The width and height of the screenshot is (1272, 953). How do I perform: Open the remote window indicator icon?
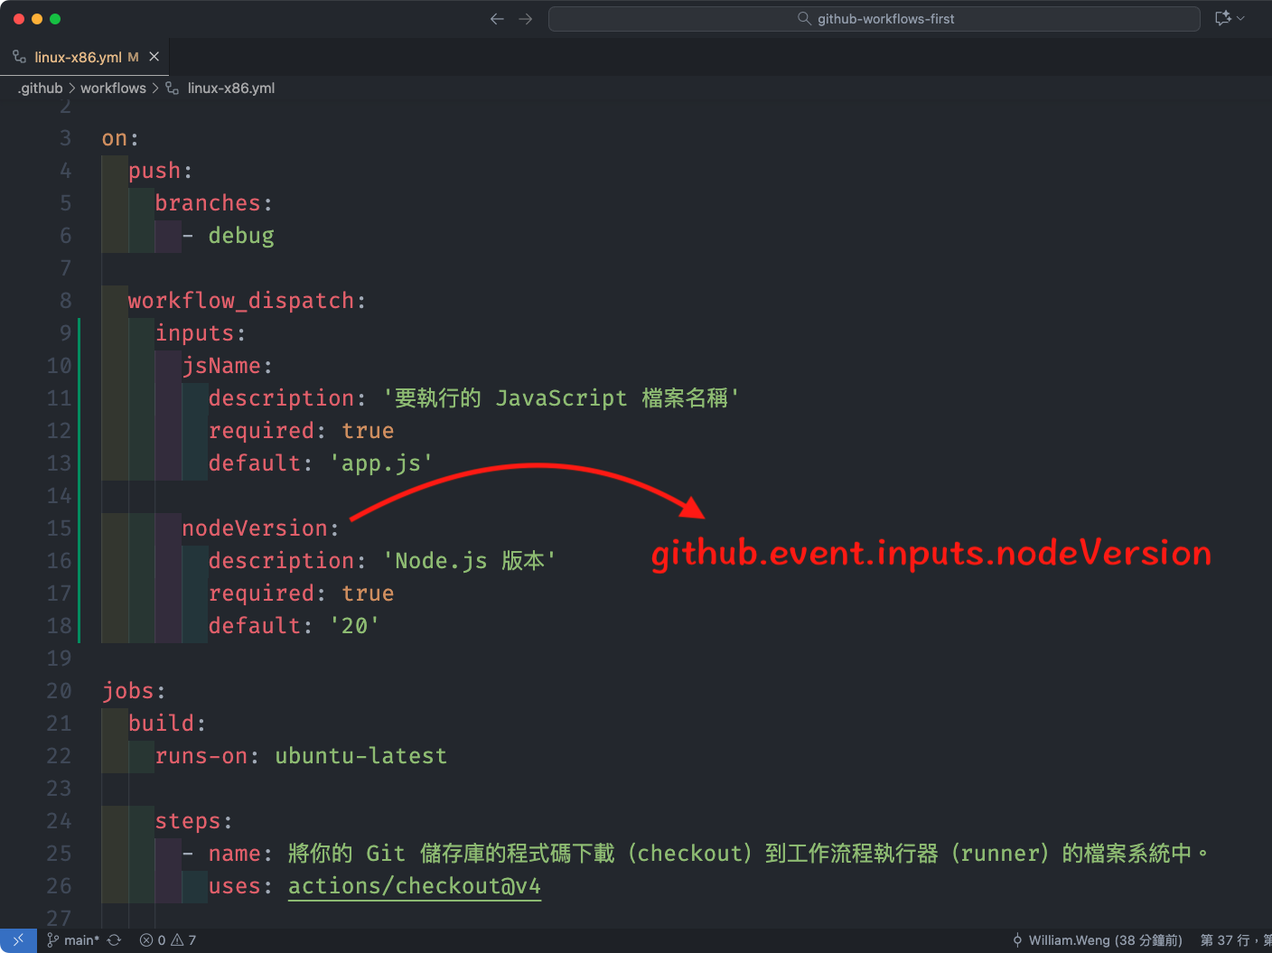click(18, 940)
